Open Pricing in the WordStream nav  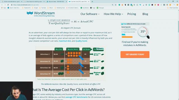point(132,14)
